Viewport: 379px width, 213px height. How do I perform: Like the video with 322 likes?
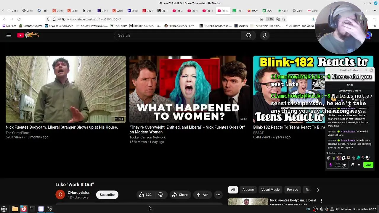coord(145,195)
